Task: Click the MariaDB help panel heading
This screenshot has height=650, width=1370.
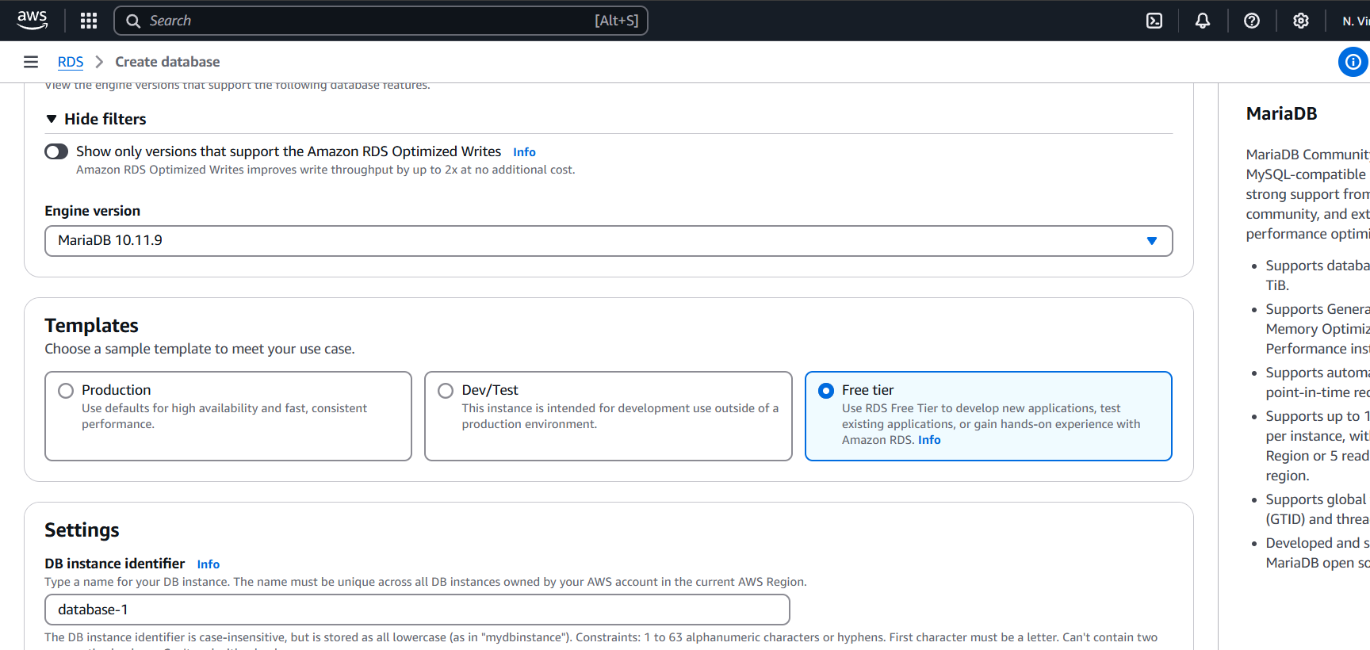Action: (x=1281, y=113)
